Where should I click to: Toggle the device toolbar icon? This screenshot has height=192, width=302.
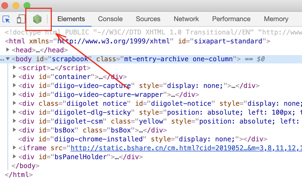pyautogui.click(x=21, y=19)
